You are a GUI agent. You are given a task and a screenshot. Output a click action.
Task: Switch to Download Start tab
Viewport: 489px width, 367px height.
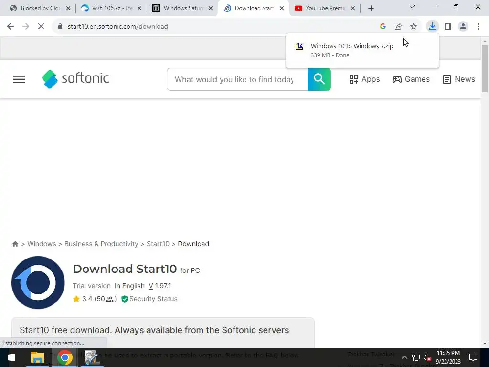(254, 8)
